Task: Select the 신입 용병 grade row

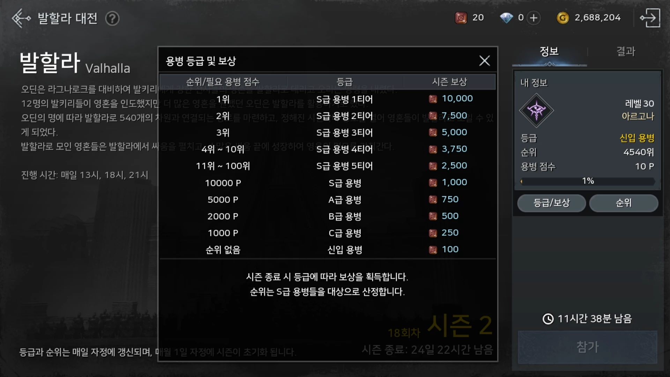Action: point(327,250)
